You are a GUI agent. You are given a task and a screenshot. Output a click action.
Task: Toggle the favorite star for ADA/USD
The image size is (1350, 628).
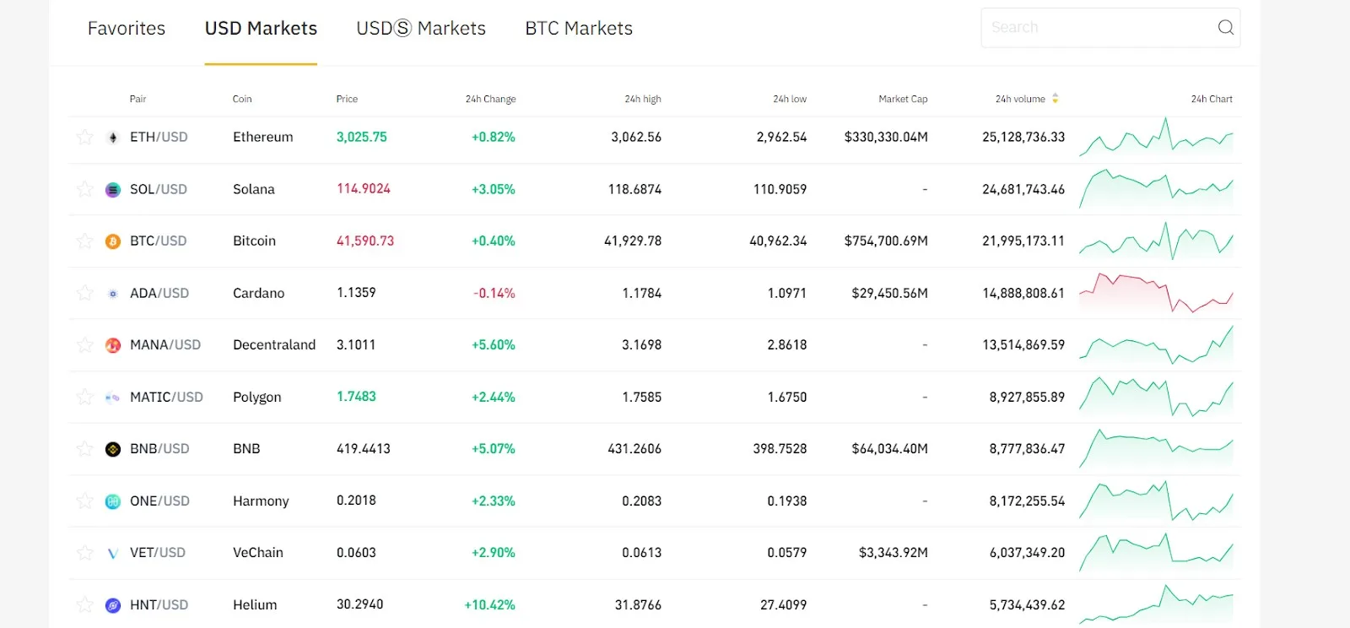(84, 293)
